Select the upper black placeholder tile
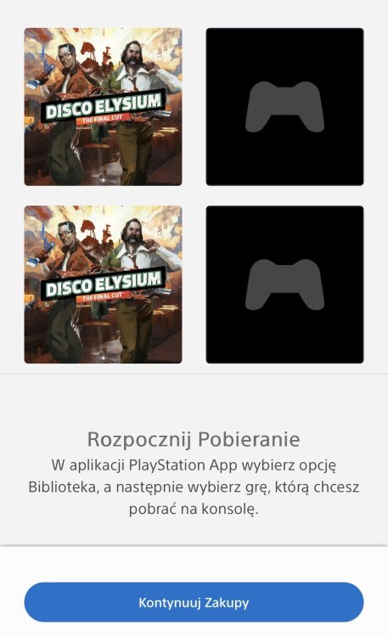This screenshot has width=388, height=637. pyautogui.click(x=284, y=107)
